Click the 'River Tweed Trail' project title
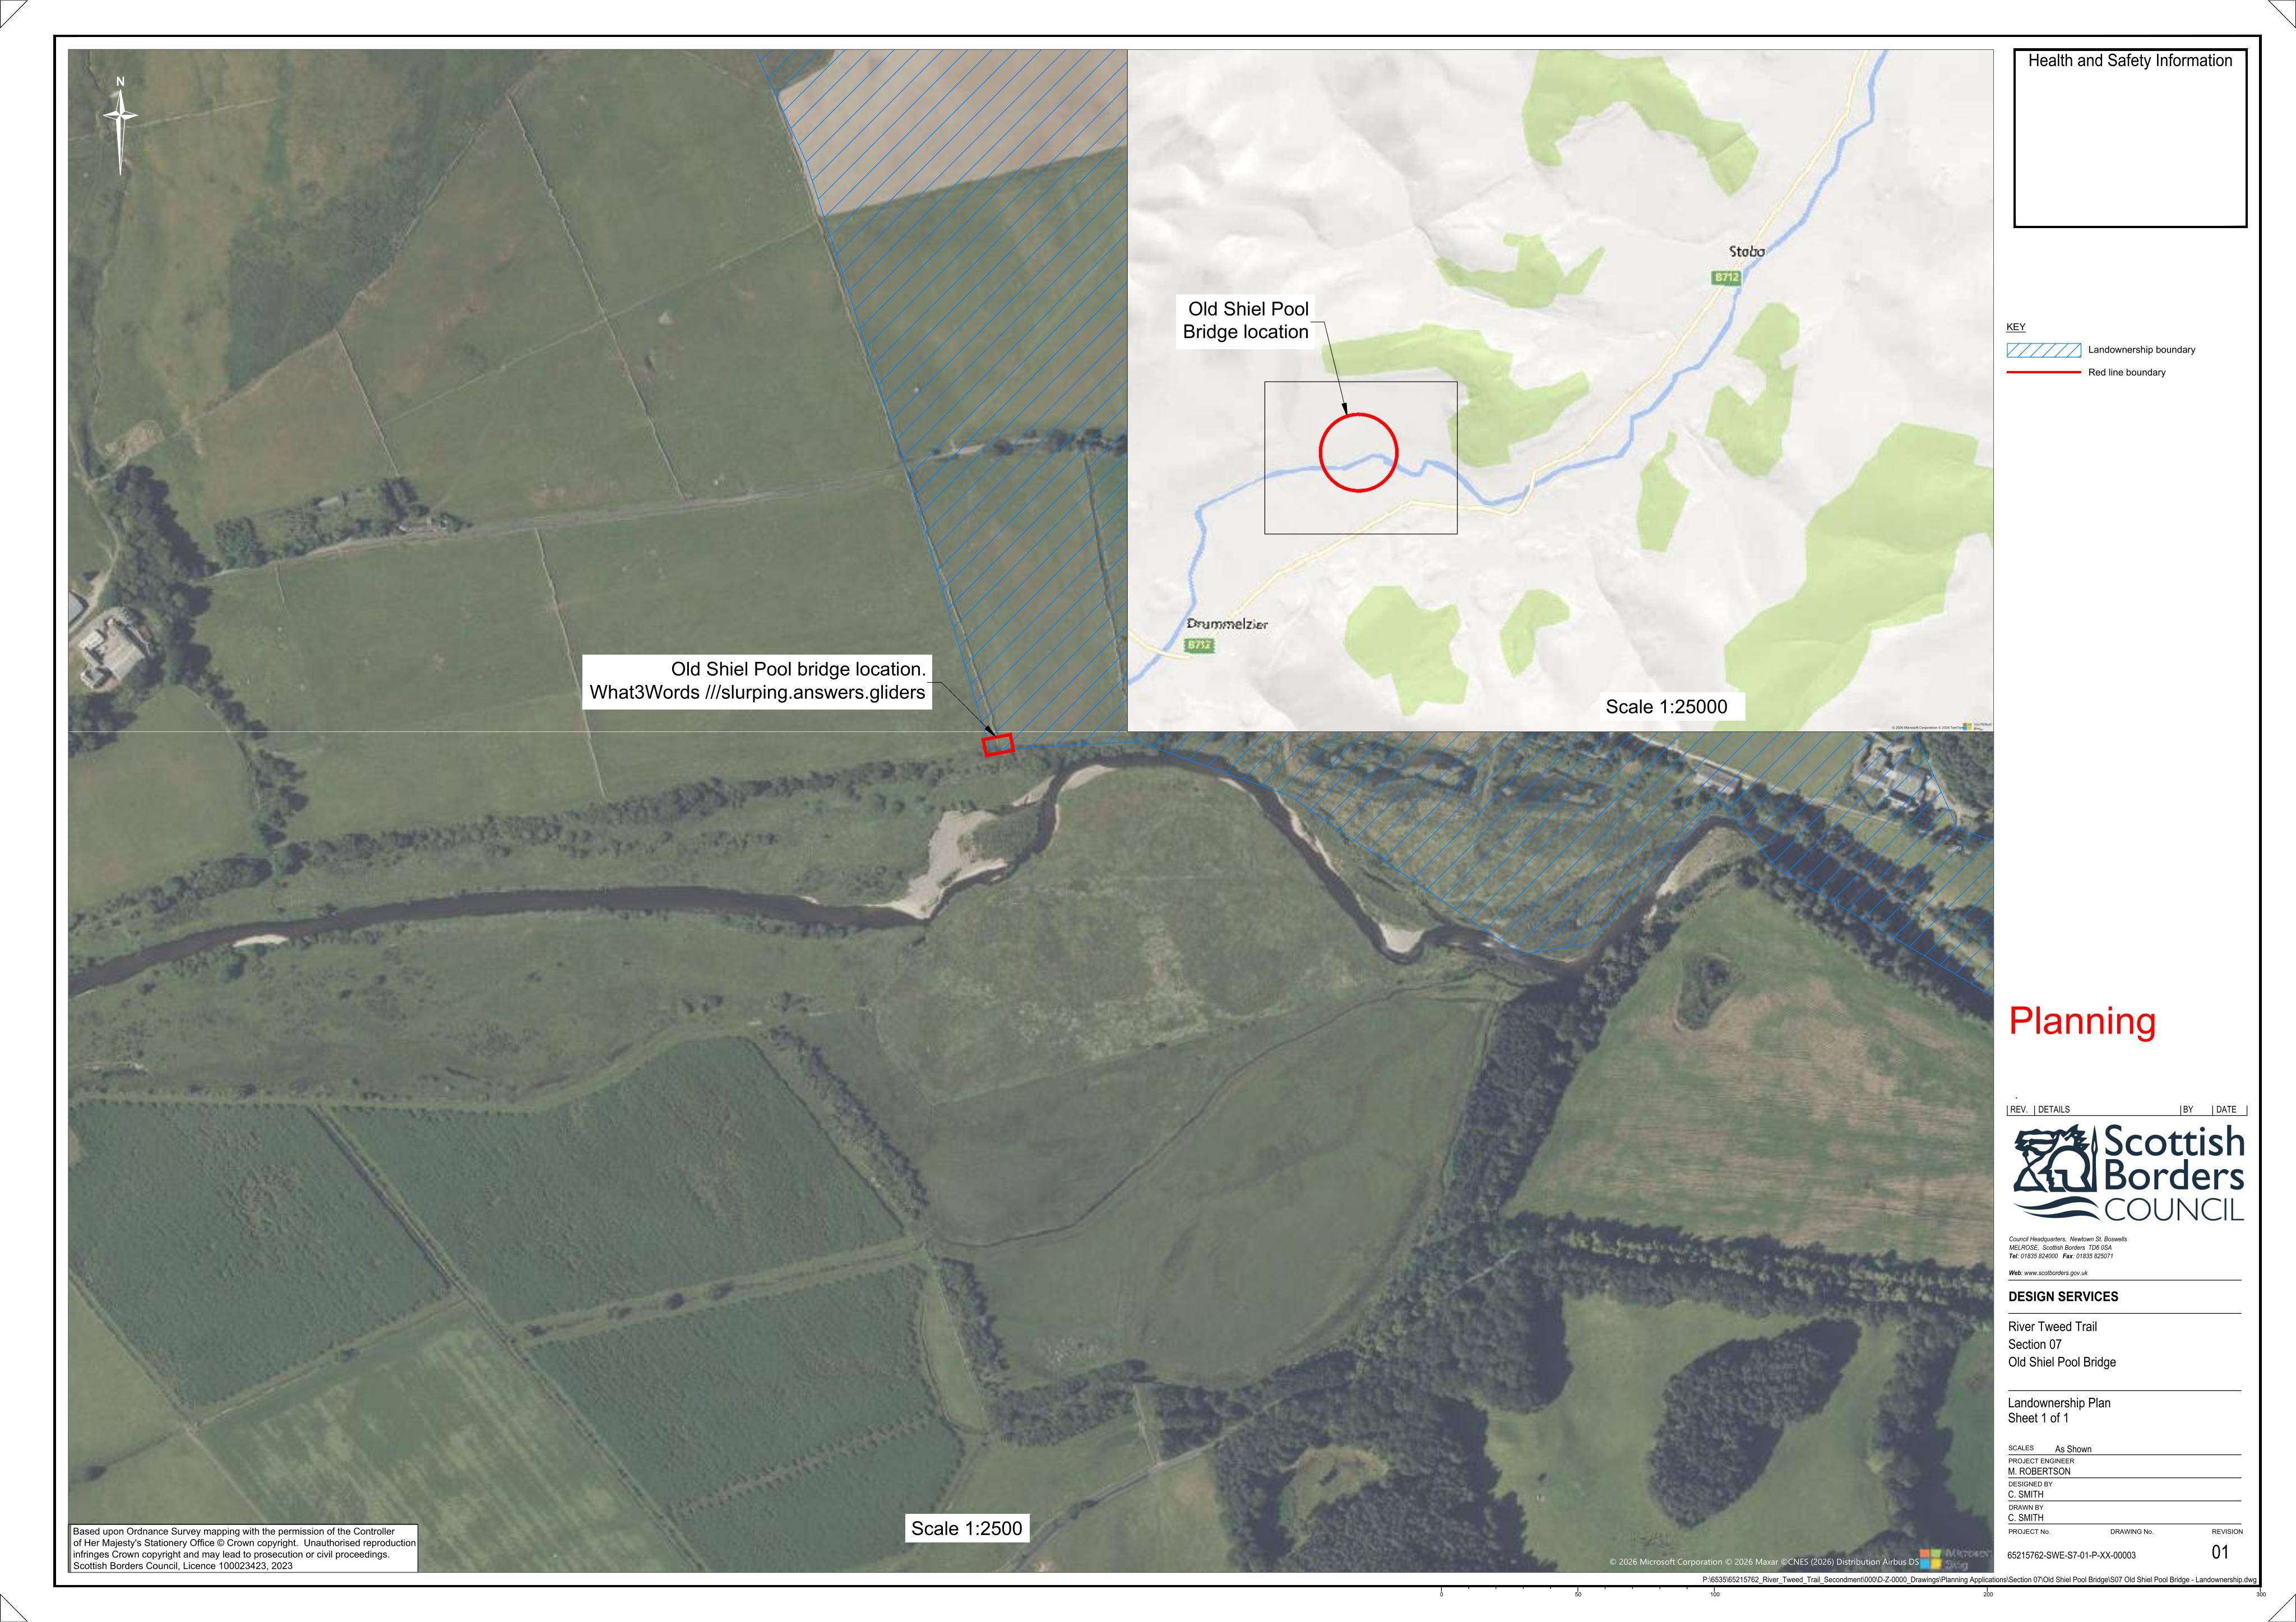This screenshot has height=1622, width=2296. click(x=2052, y=1326)
